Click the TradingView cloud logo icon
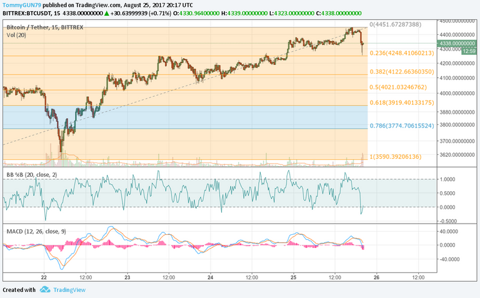 pyautogui.click(x=45, y=289)
